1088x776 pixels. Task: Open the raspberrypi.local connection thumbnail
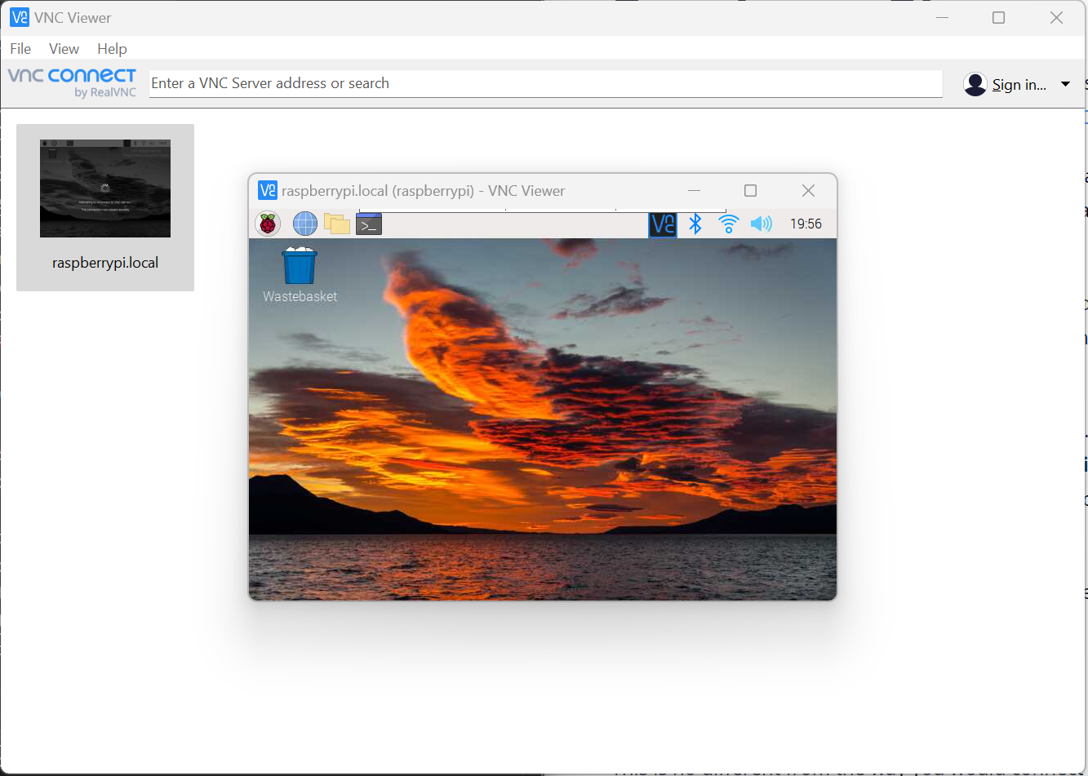[x=104, y=188]
